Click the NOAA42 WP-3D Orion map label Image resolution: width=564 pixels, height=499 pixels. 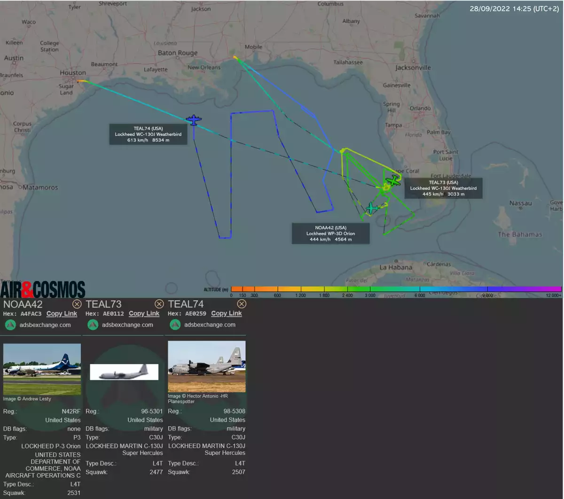coord(330,234)
